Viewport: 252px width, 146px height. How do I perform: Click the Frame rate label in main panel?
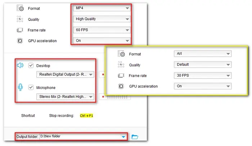[37, 30]
